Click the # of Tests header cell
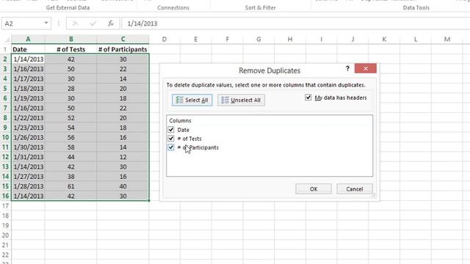The width and height of the screenshot is (470, 264). pyautogui.click(x=70, y=49)
